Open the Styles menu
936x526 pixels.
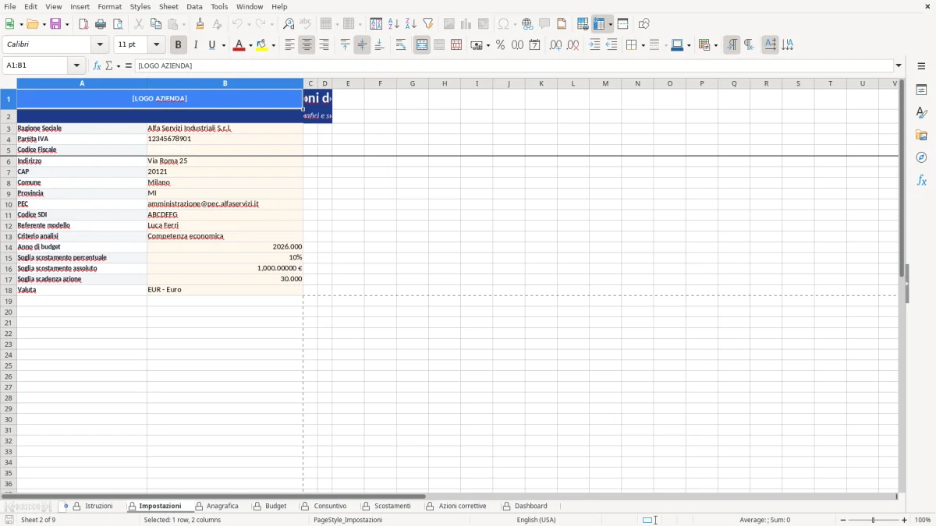140,6
